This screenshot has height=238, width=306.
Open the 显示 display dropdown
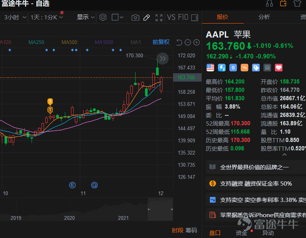(x=86, y=17)
